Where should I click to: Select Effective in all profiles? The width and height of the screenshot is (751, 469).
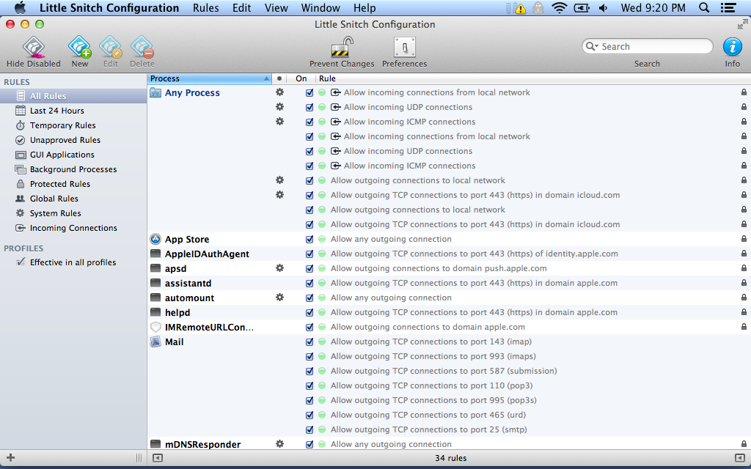pos(73,262)
